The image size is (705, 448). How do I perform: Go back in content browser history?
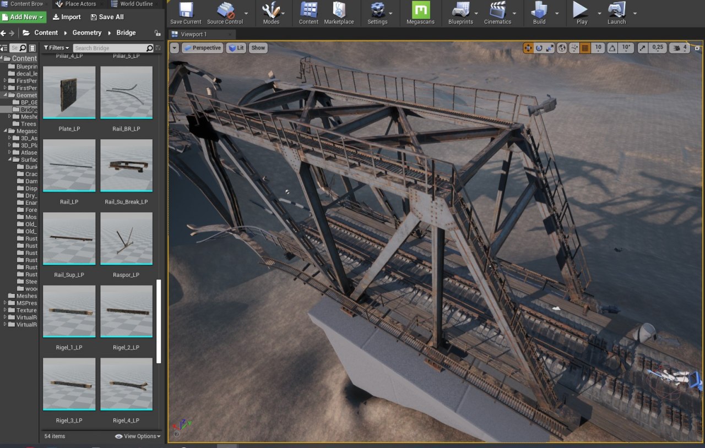[x=4, y=33]
